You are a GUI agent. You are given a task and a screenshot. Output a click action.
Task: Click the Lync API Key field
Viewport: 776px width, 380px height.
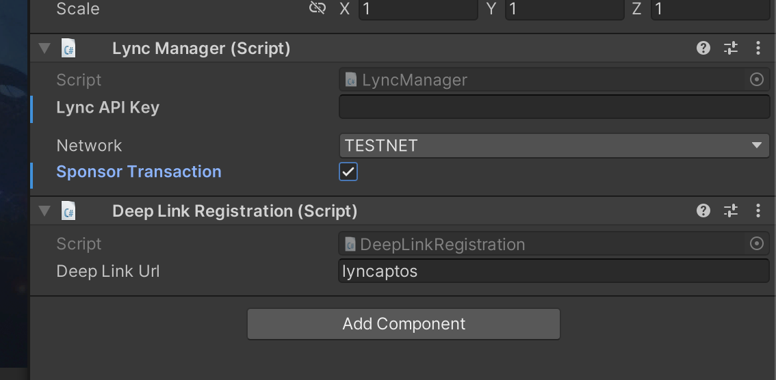coord(554,107)
